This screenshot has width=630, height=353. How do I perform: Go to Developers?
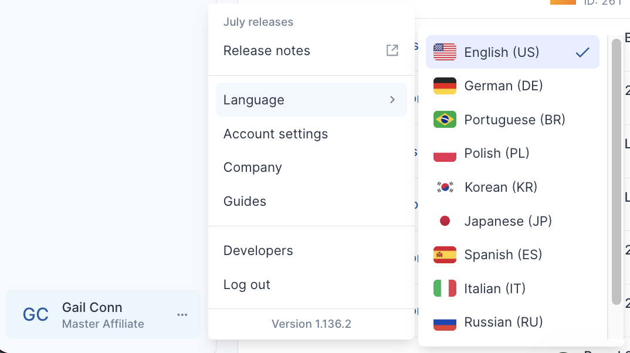coord(311,250)
